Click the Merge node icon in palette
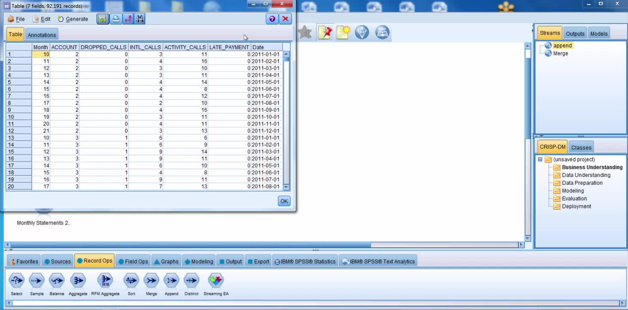The image size is (628, 310). pos(151,281)
